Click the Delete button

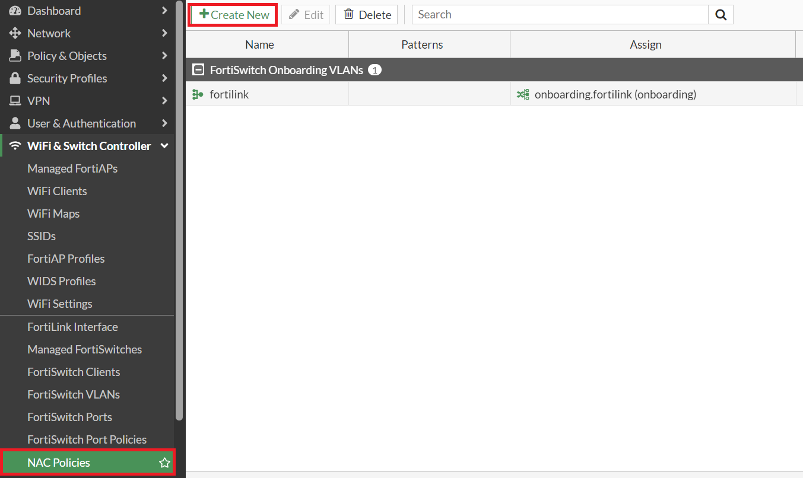(367, 15)
